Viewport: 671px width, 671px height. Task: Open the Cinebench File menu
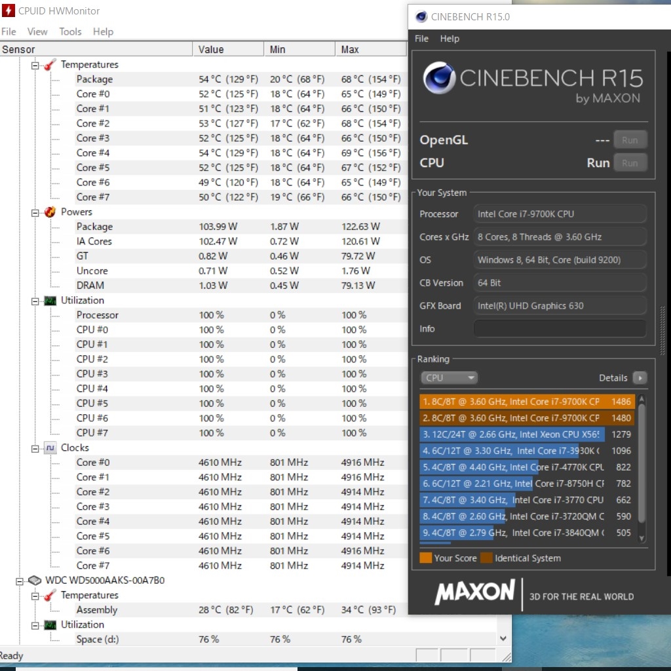tap(421, 39)
